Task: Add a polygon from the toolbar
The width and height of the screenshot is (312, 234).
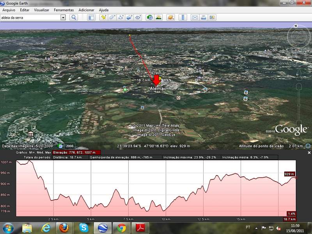Action: [x=112, y=17]
